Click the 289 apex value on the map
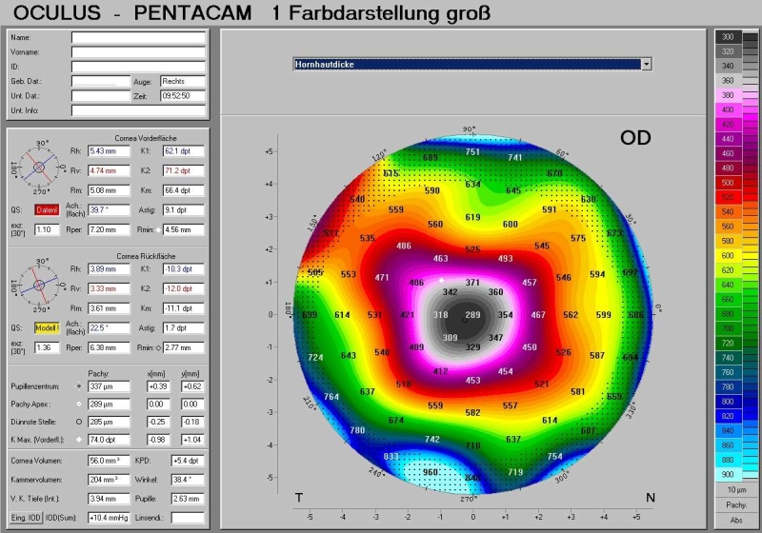Viewport: 762px width, 533px height. pyautogui.click(x=472, y=314)
